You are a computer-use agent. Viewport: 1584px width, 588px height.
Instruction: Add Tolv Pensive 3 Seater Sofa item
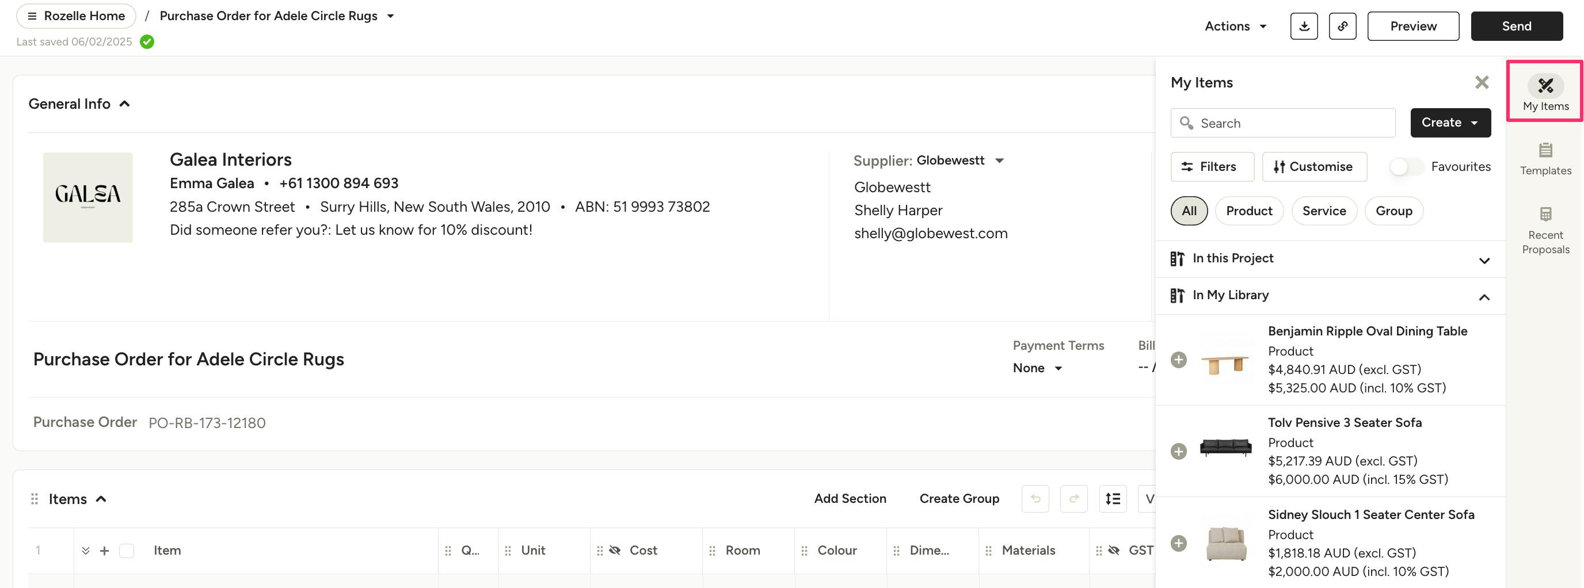1178,452
